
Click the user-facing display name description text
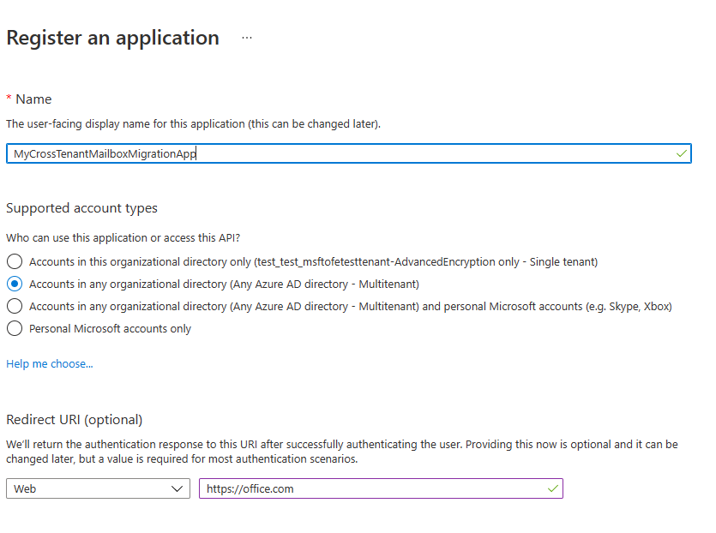pyautogui.click(x=193, y=124)
